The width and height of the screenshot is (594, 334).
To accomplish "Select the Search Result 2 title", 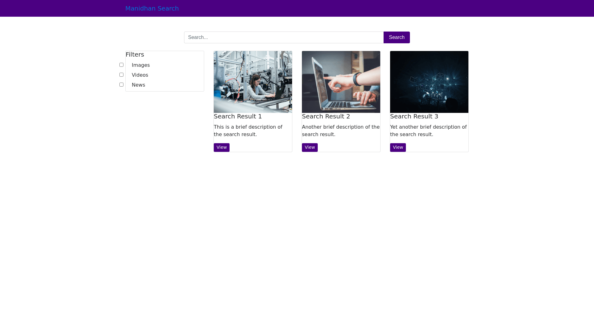I will 326,116.
